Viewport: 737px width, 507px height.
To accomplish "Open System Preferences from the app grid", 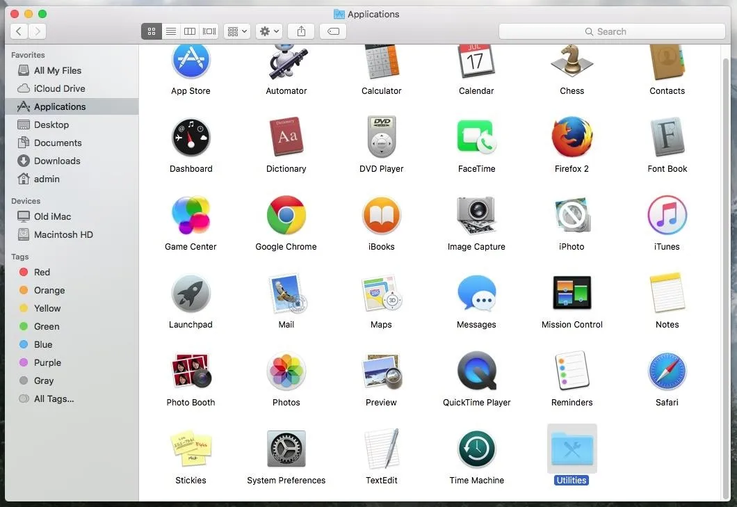I will 286,449.
